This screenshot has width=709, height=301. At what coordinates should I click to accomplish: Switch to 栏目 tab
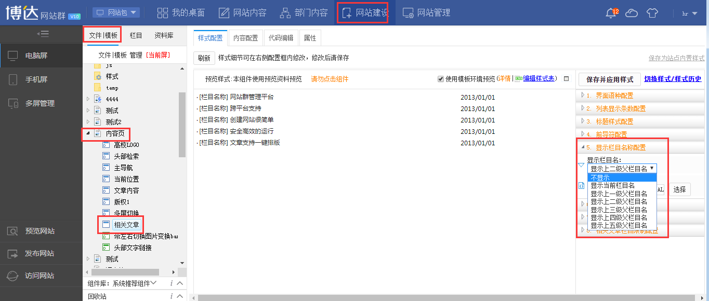(x=136, y=35)
